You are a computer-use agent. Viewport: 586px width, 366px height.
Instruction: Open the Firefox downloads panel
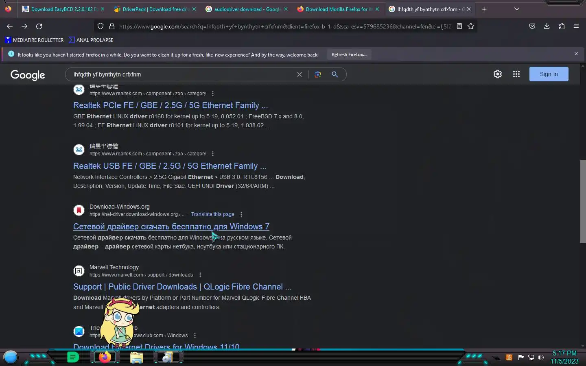tap(547, 26)
